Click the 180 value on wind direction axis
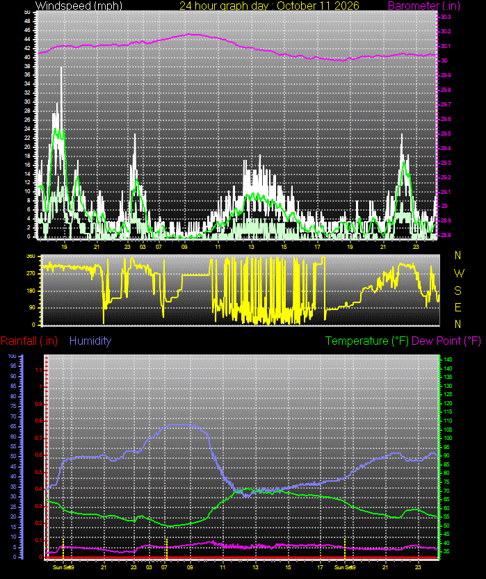 click(x=31, y=291)
